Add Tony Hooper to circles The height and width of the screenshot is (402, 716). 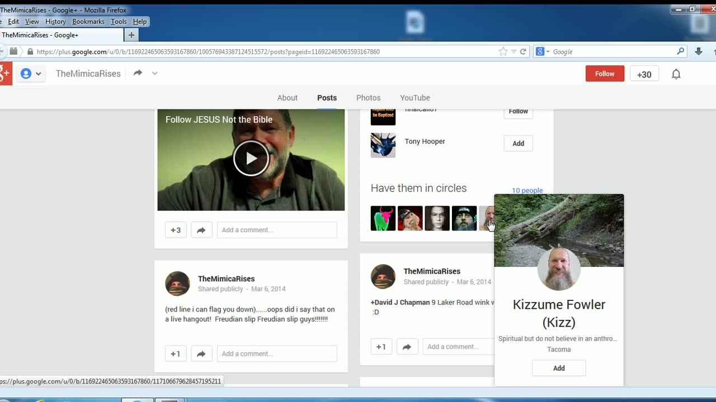519,143
